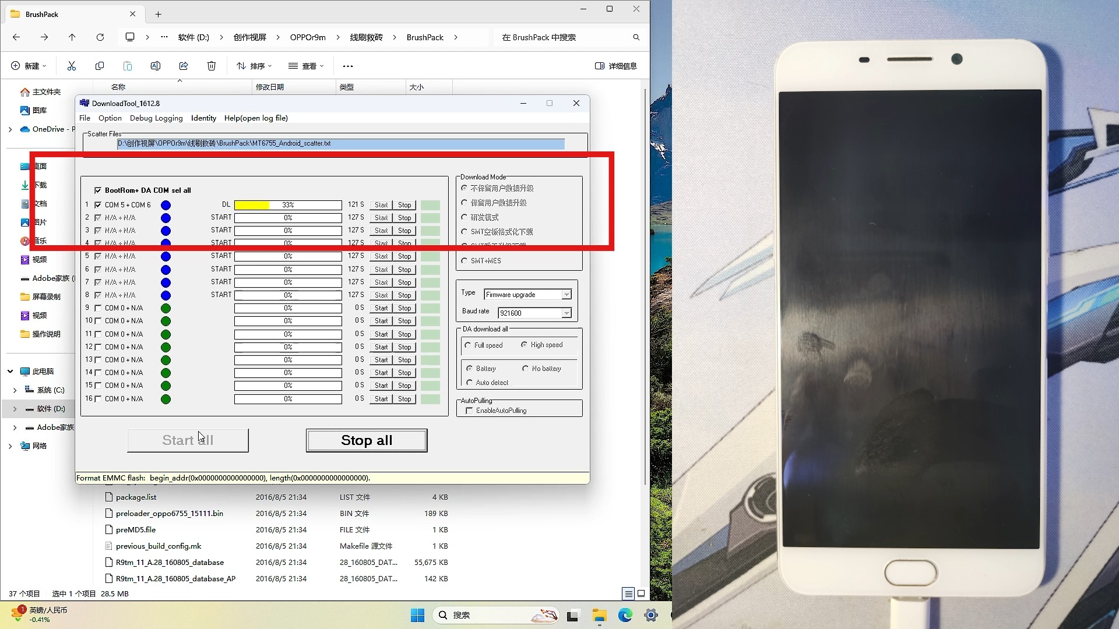
Task: Click the Delete trash icon in Explorer
Action: coord(212,66)
